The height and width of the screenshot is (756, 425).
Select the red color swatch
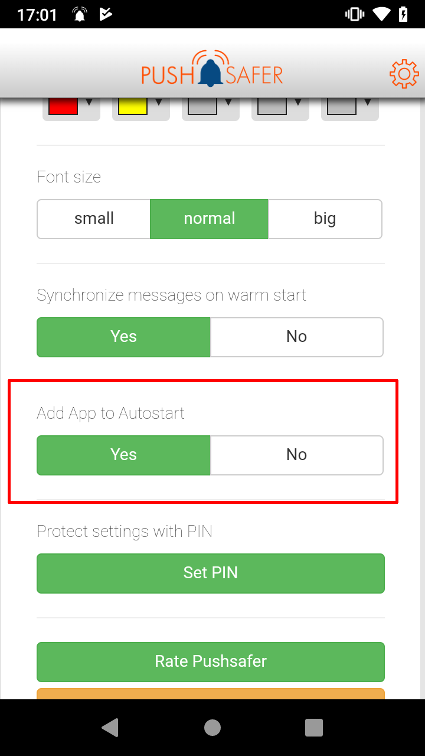point(63,105)
